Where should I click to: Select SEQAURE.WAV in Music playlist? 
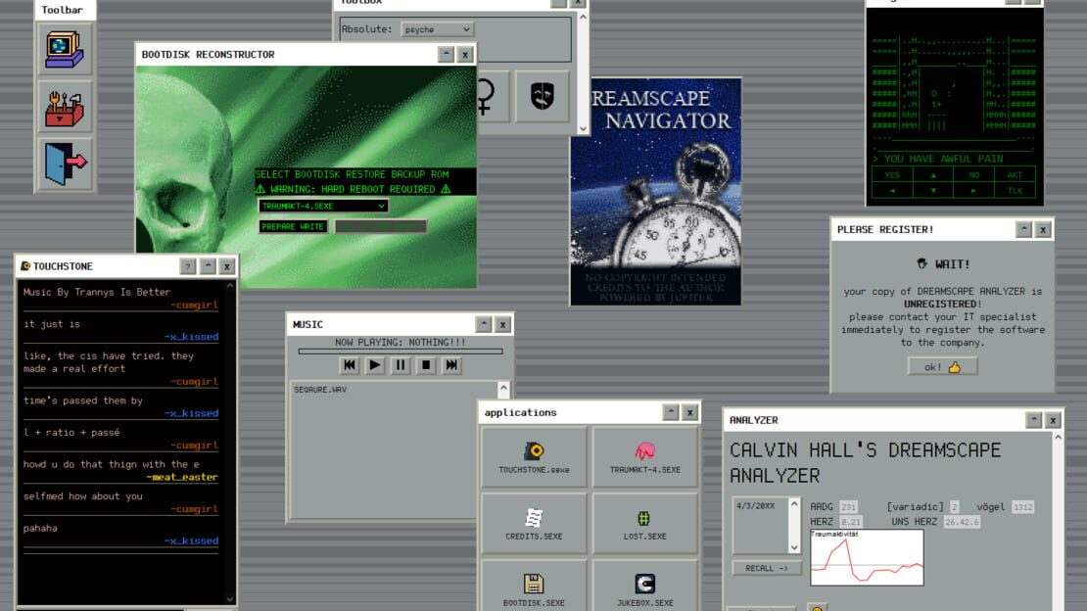pyautogui.click(x=320, y=390)
